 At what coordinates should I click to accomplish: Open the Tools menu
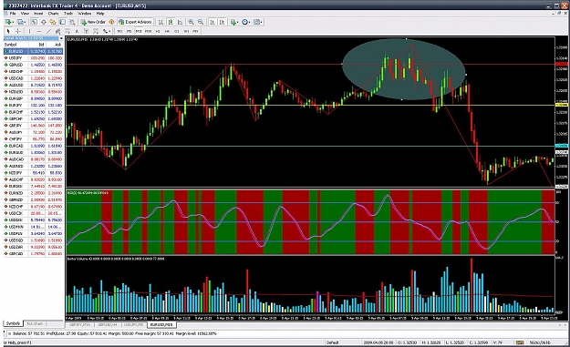tap(68, 14)
